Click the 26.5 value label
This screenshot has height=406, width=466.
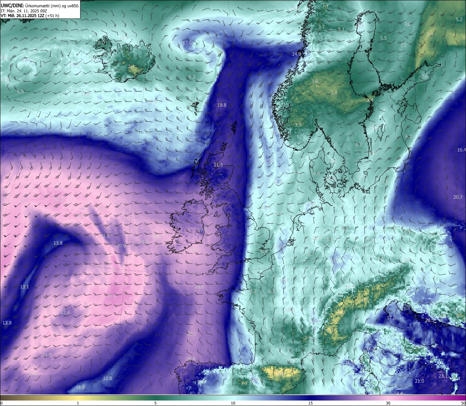tap(192, 334)
